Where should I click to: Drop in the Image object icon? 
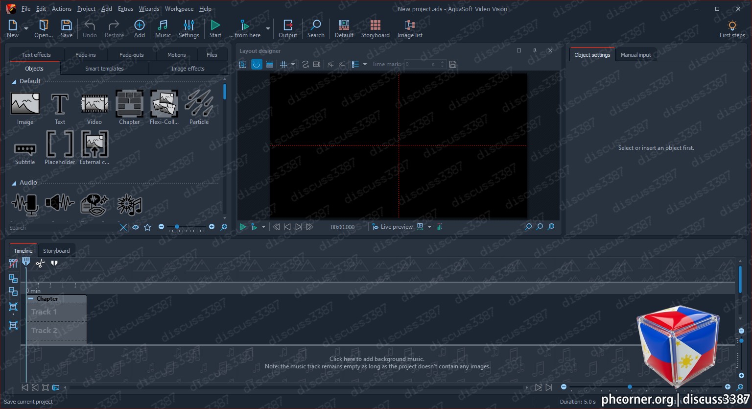pos(25,103)
